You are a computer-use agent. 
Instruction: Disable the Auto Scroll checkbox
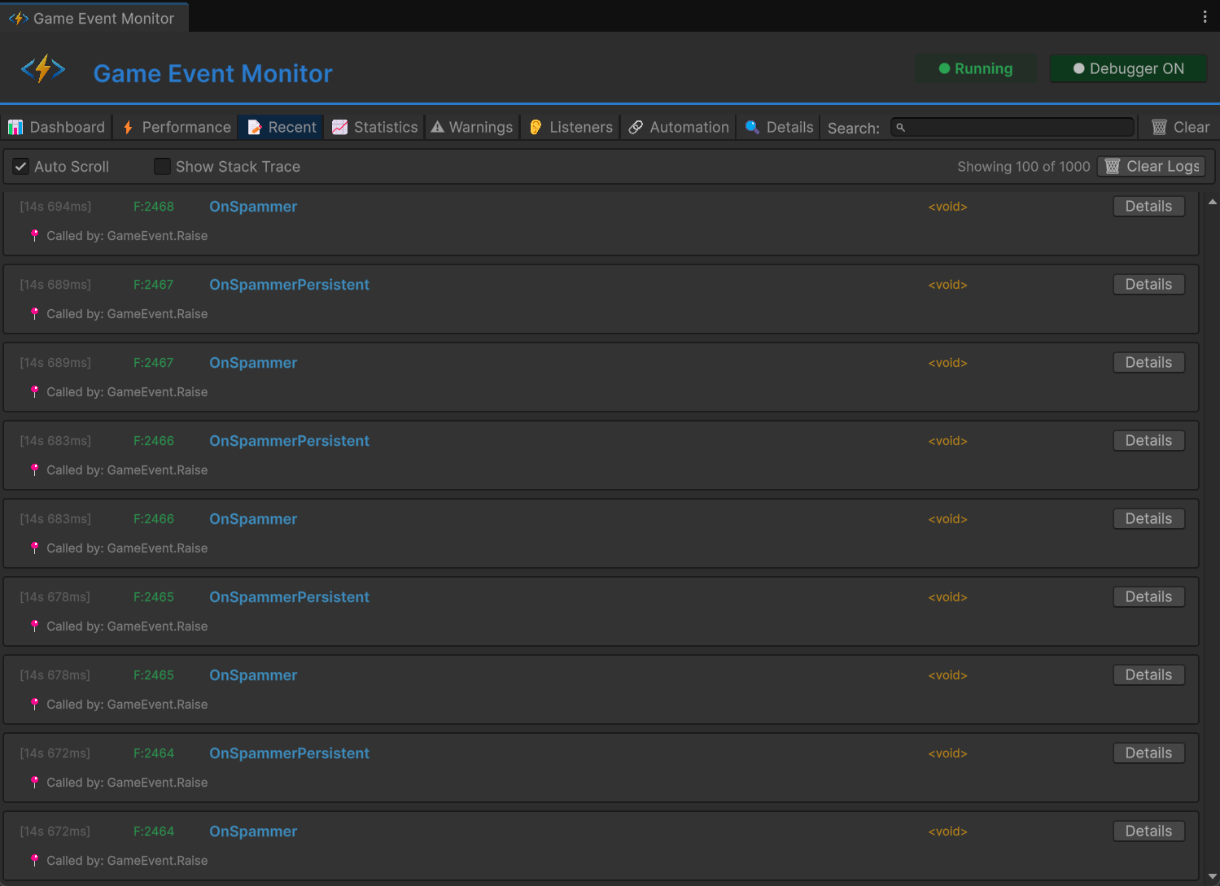pyautogui.click(x=20, y=166)
